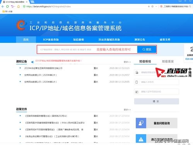
Task: Click the warning triangle icon tile
Action: pos(141,138)
